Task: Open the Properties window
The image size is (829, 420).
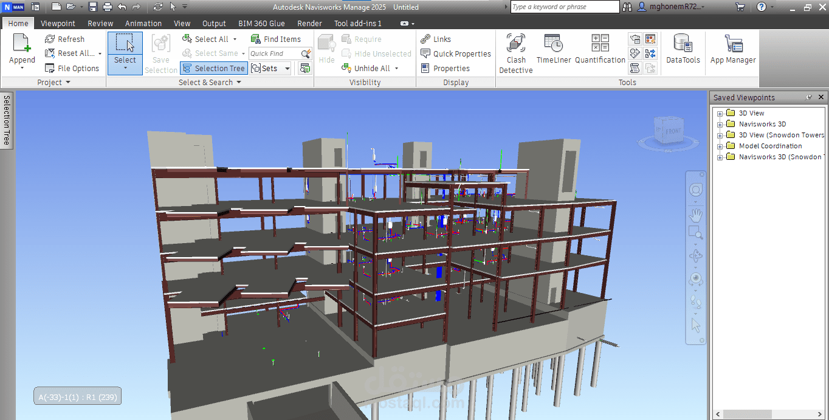Action: click(445, 68)
